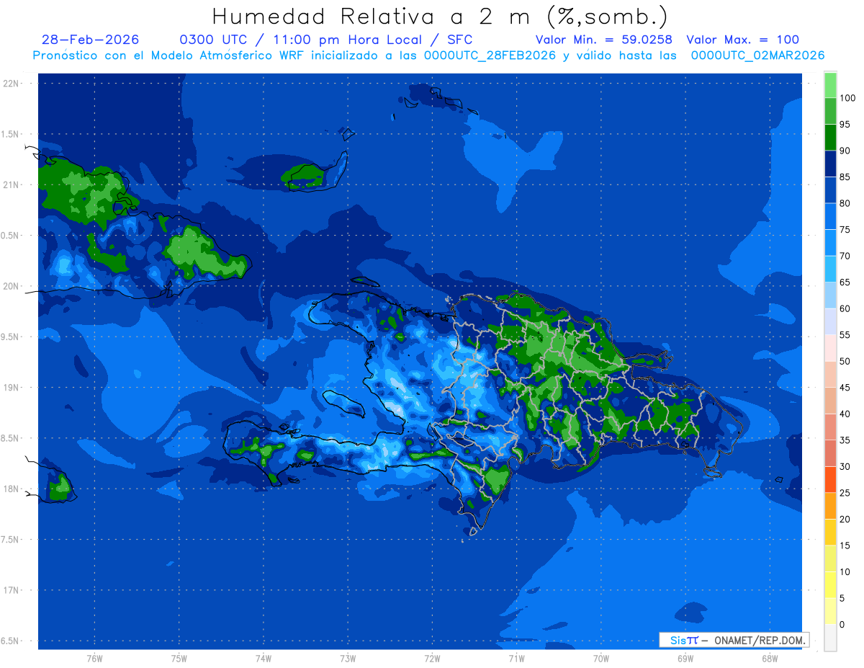Image resolution: width=864 pixels, height=668 pixels.
Task: Pick the blue swatch between 75 and 80
Action: (830, 216)
